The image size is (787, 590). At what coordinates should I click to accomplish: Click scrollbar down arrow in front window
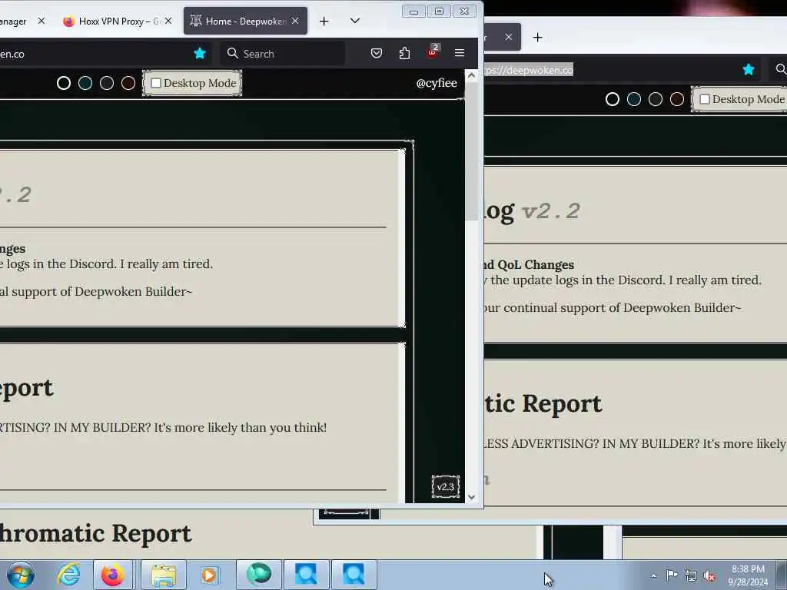pos(471,497)
